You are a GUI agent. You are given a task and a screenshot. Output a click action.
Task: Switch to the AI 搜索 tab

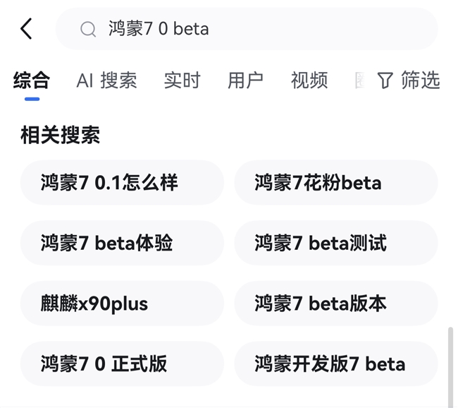click(106, 80)
